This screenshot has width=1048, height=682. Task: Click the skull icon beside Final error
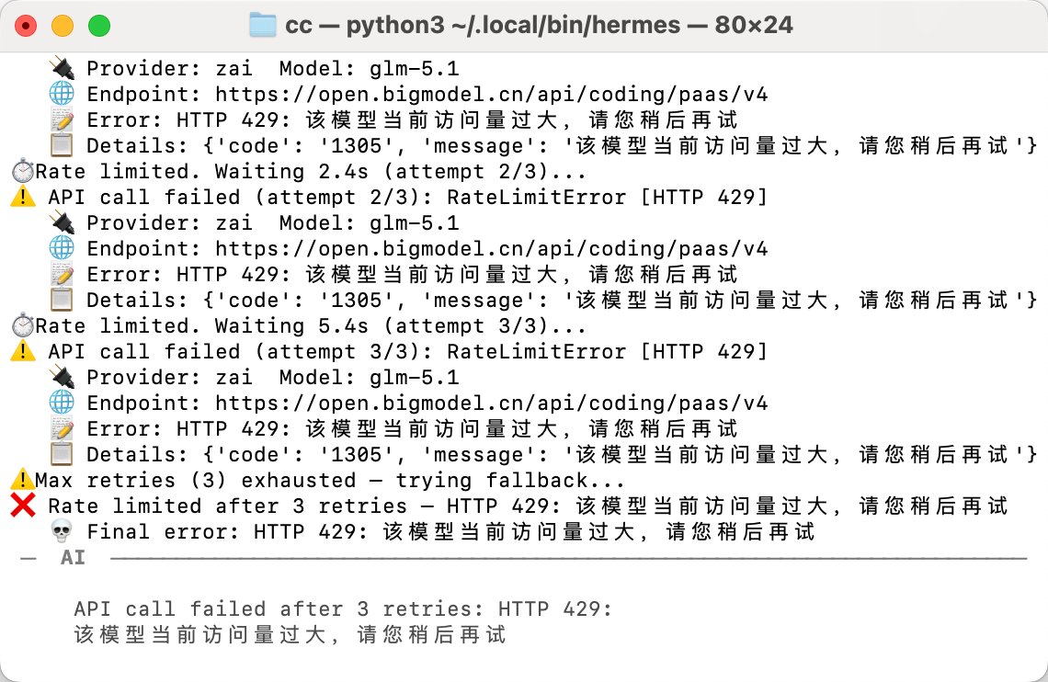pos(62,531)
